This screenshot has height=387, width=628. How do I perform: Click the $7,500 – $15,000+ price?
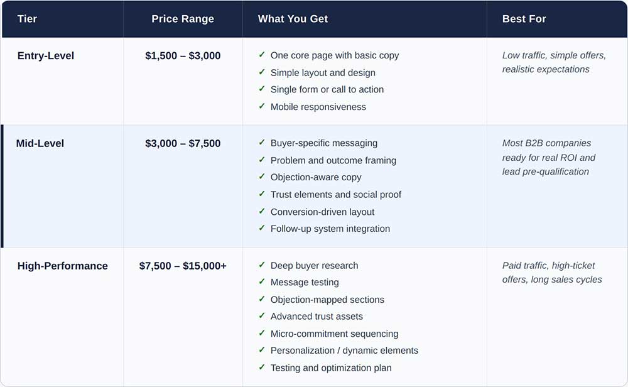point(183,266)
